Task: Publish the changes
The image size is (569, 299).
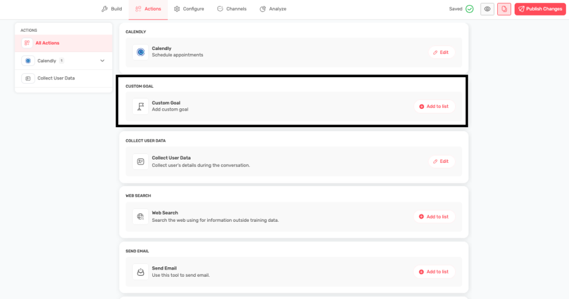Action: [540, 9]
